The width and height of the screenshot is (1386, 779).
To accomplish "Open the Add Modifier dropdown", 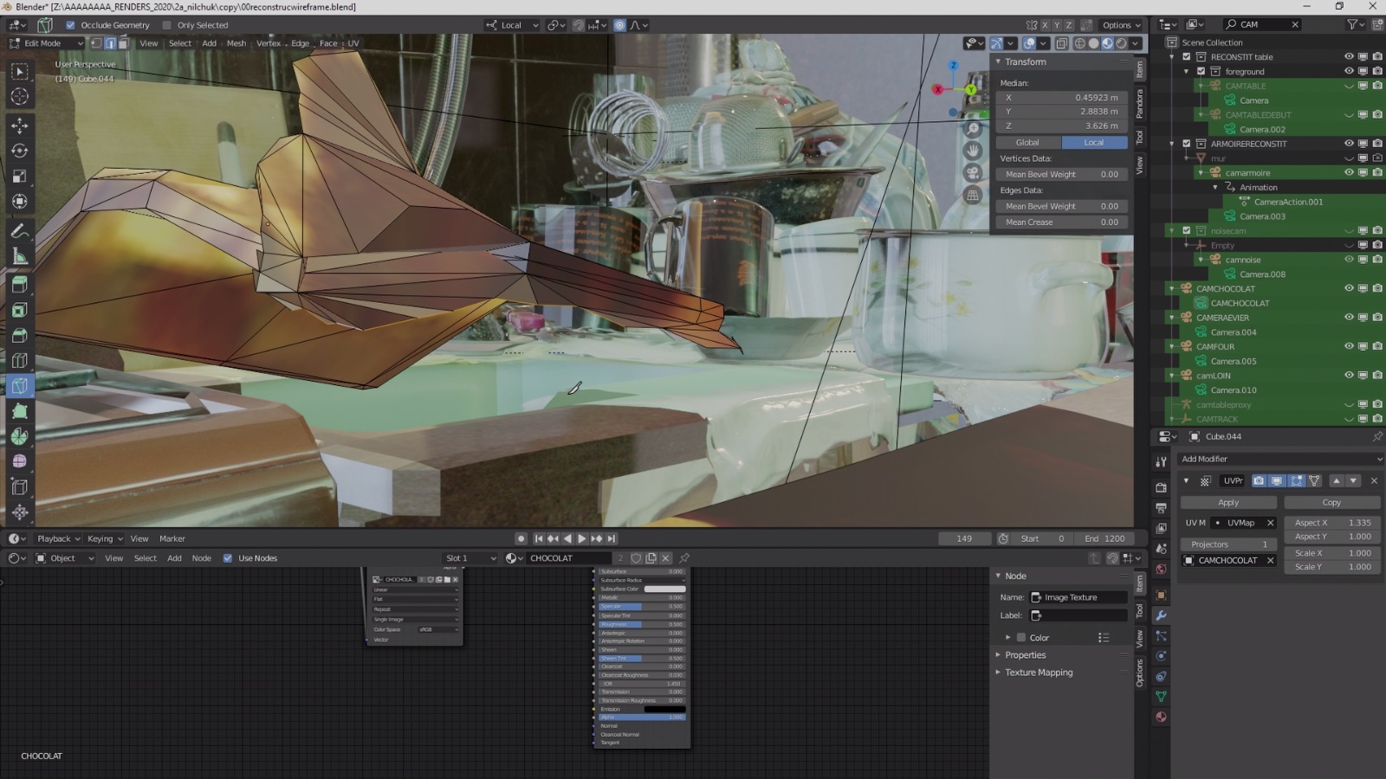I will point(1280,459).
